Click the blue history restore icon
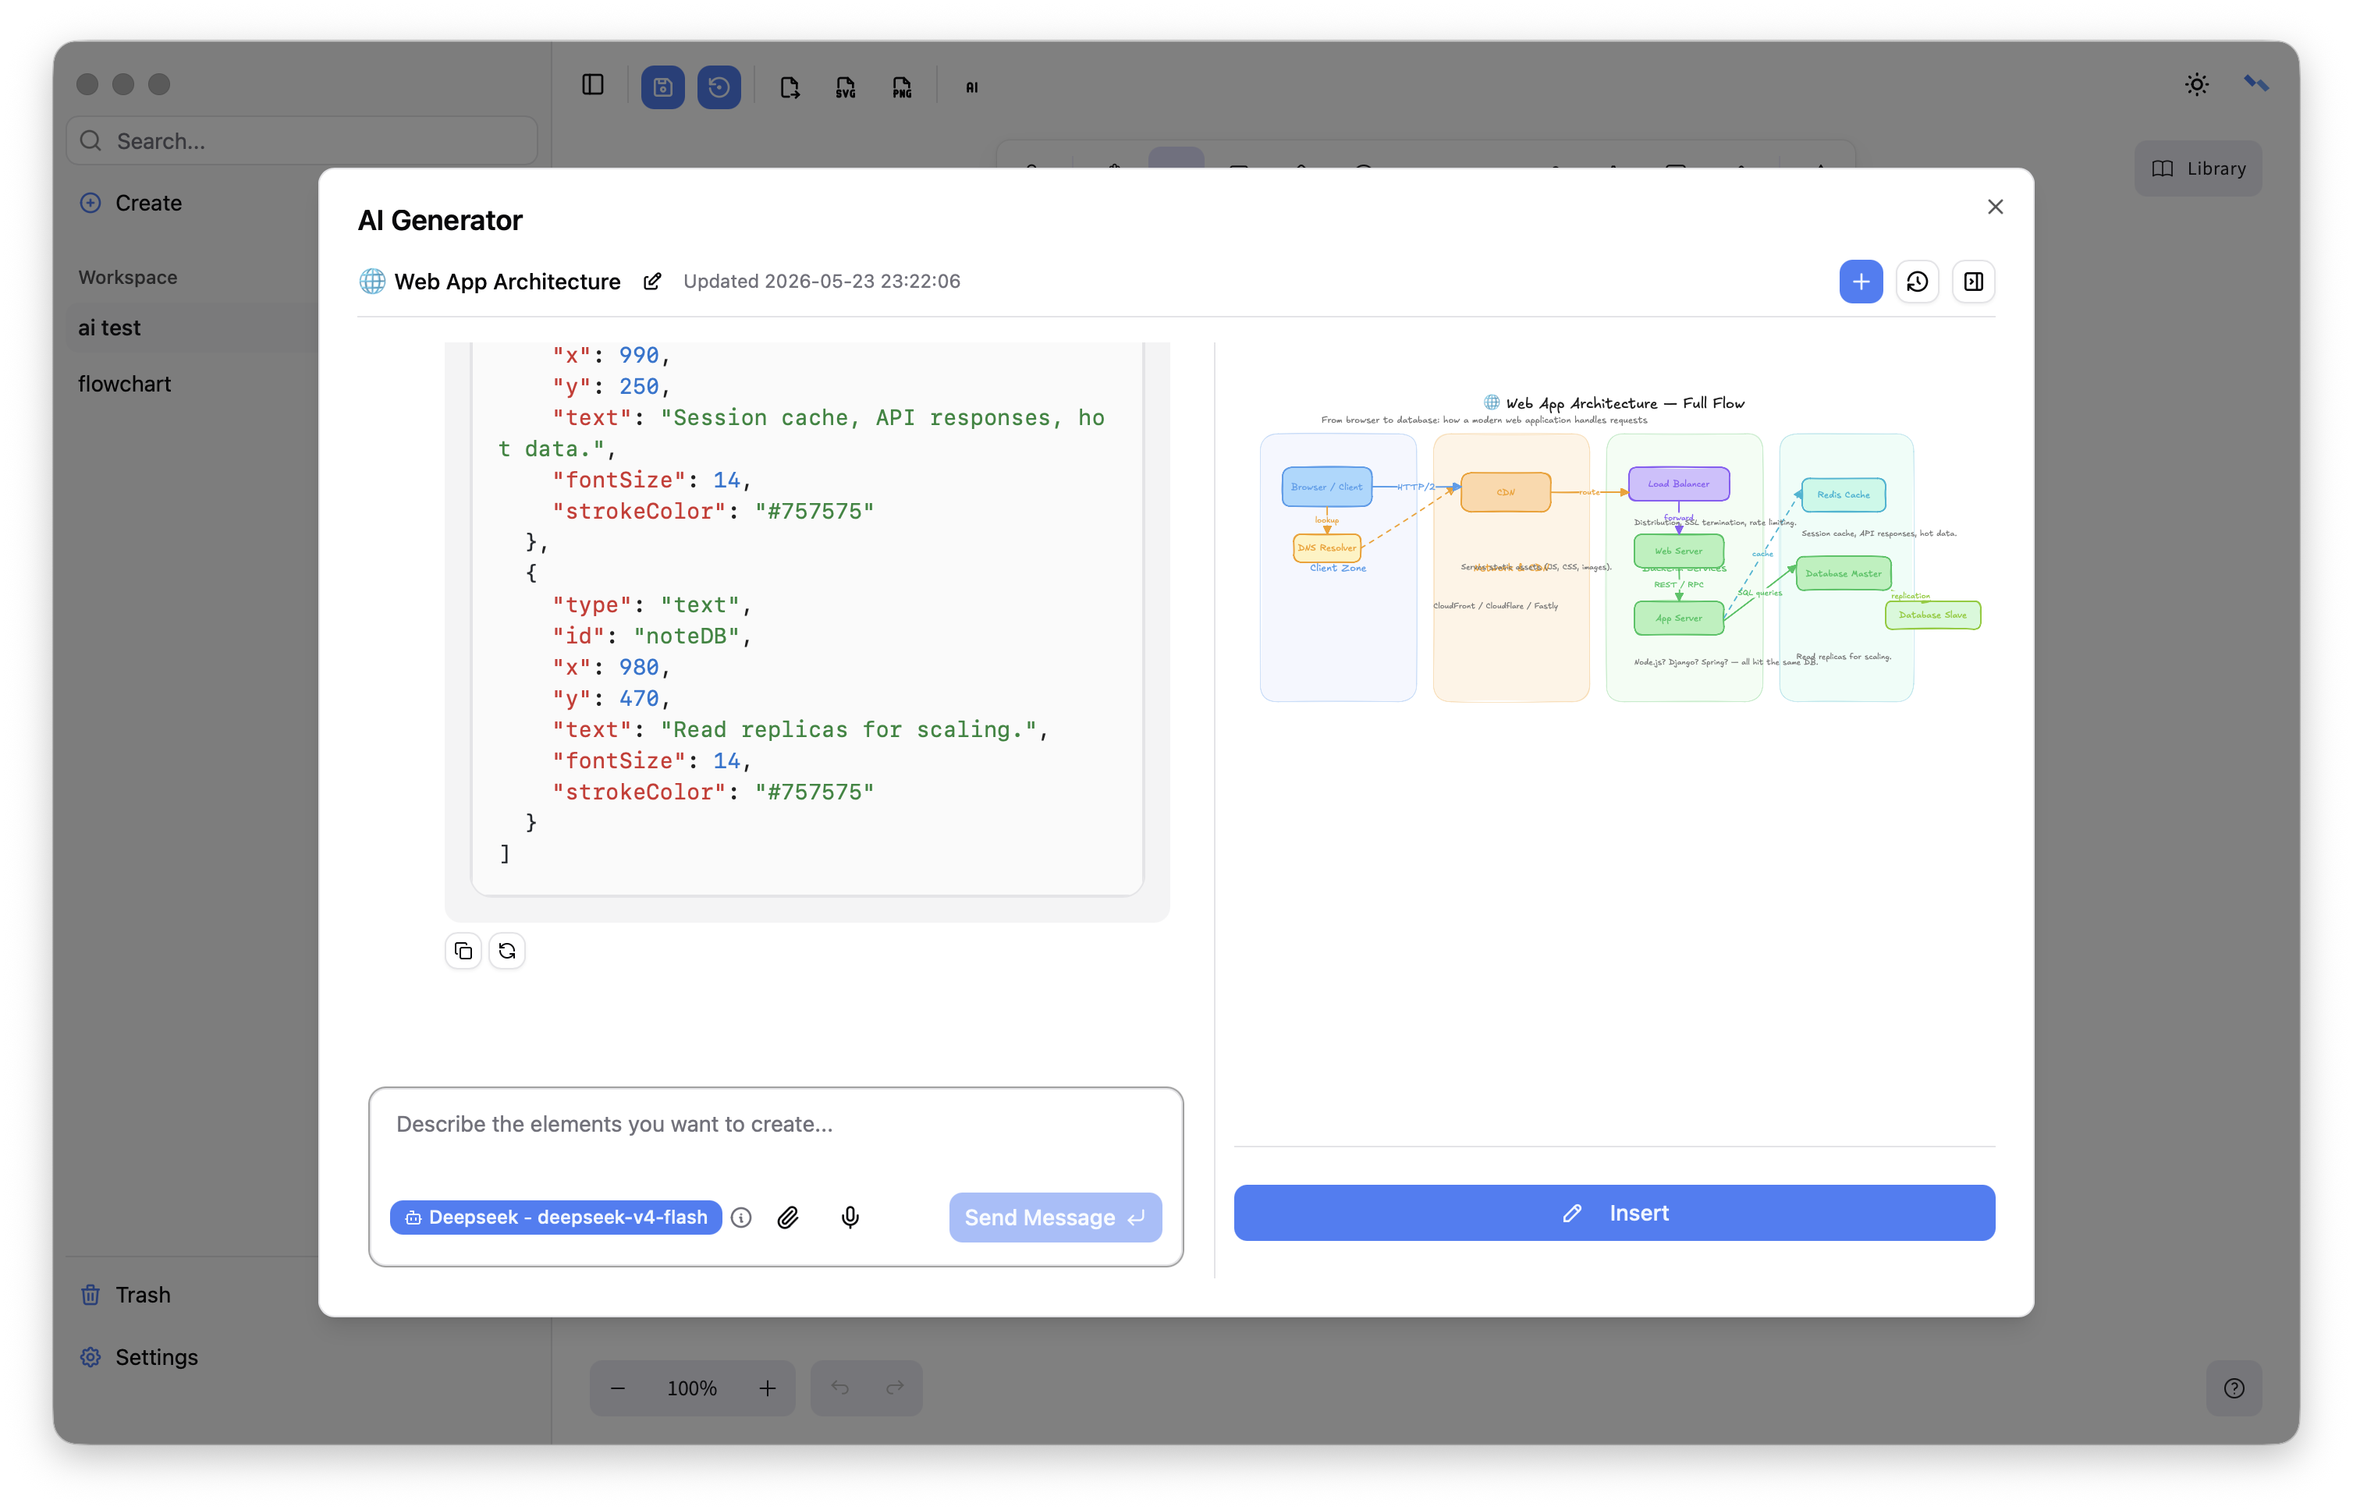Image resolution: width=2353 pixels, height=1510 pixels. pyautogui.click(x=719, y=87)
